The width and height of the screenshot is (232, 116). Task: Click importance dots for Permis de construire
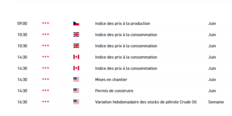tap(46, 91)
